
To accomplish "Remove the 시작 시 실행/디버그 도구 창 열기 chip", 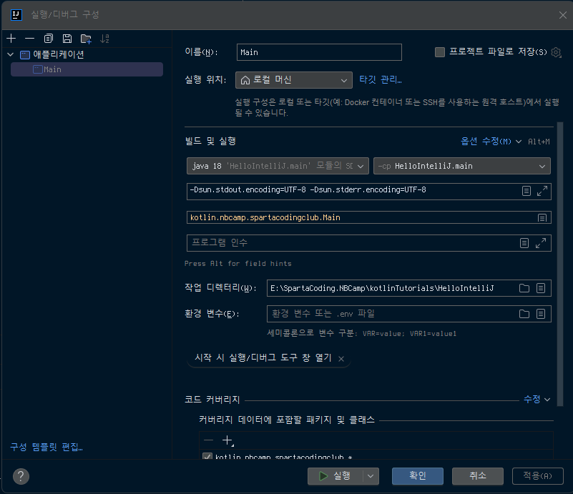I will [341, 358].
